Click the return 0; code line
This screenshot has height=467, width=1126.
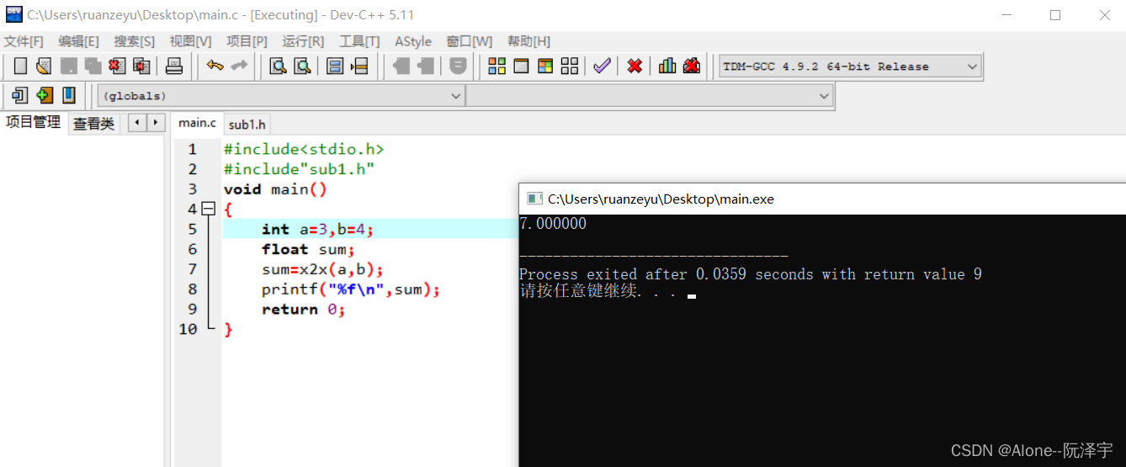click(x=303, y=310)
